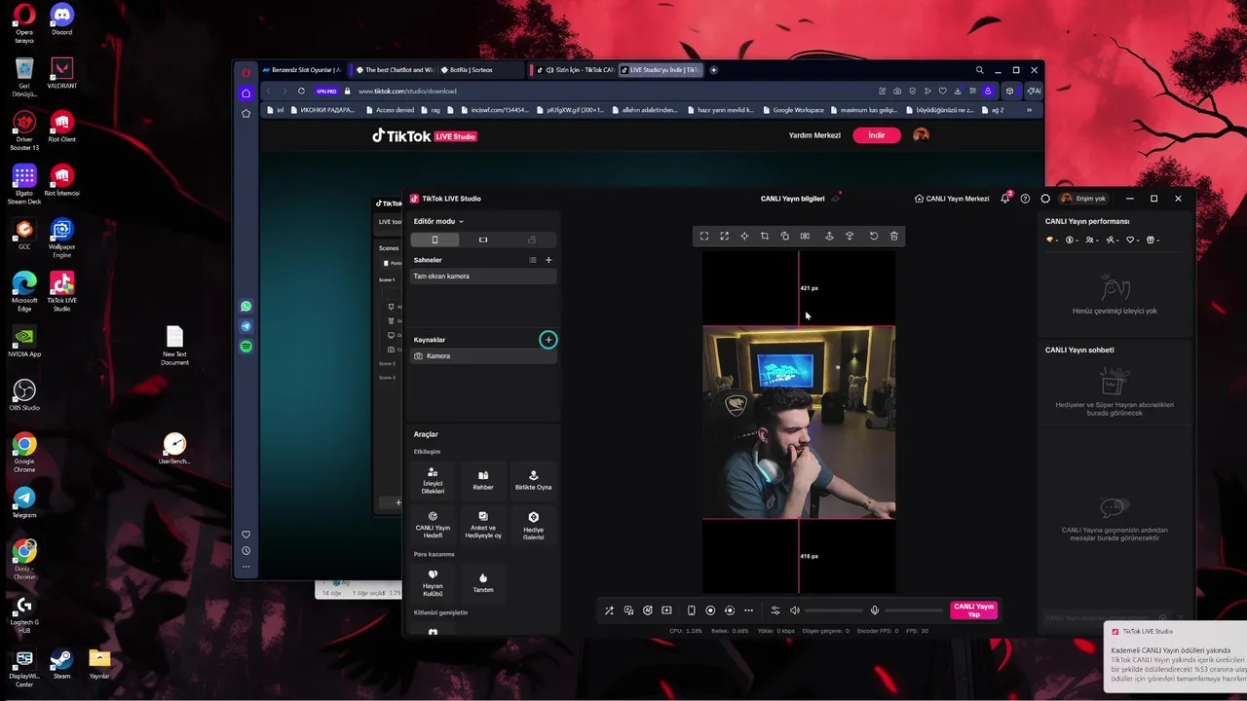Click the duplicate source icon in preview toolbar

785,236
